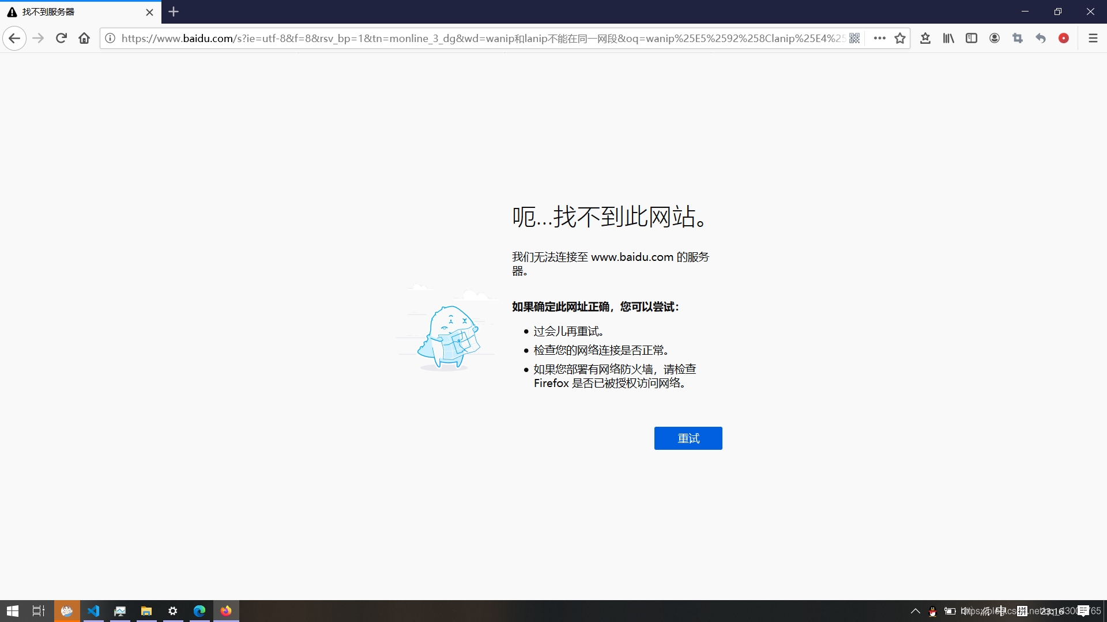Open a new tab with plus button

tap(174, 12)
